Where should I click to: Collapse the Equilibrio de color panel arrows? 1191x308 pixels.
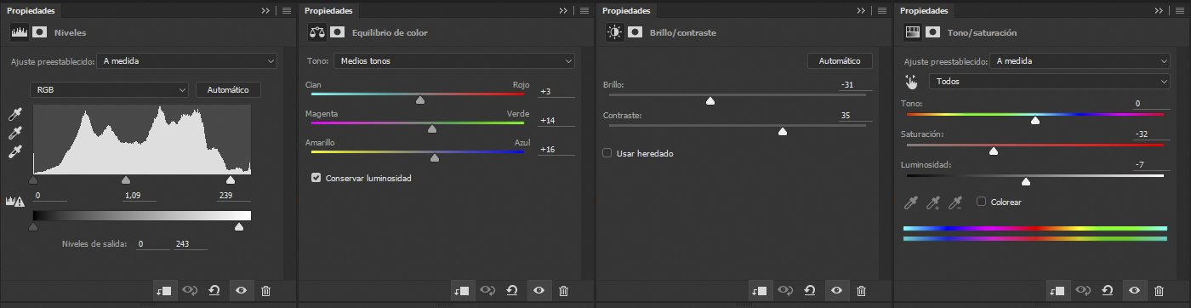[x=564, y=11]
